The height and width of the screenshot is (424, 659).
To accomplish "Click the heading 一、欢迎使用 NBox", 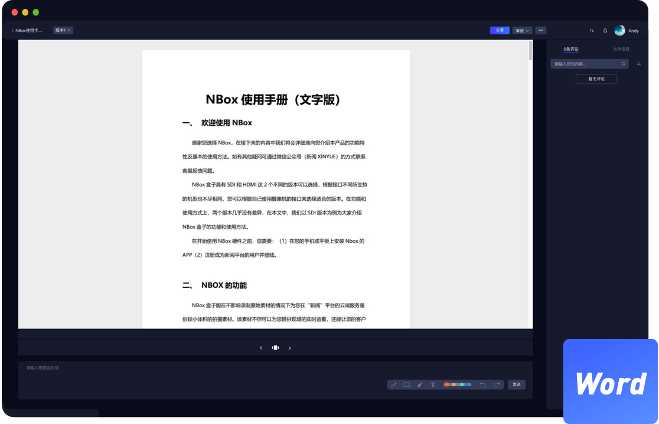I will point(217,123).
